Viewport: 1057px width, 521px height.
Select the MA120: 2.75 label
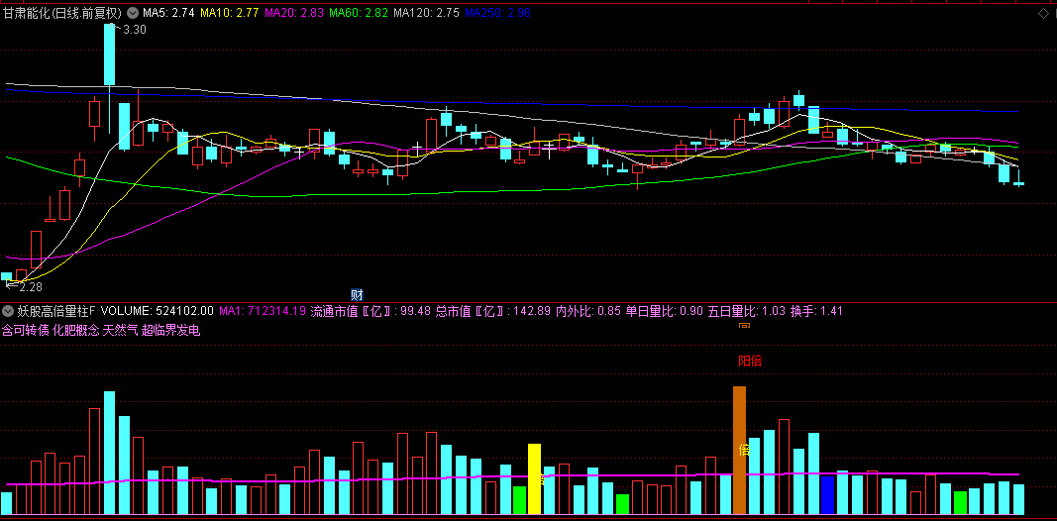coord(427,12)
